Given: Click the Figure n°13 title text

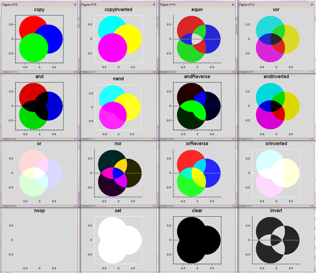Looking at the screenshot, I should (x=246, y=4).
